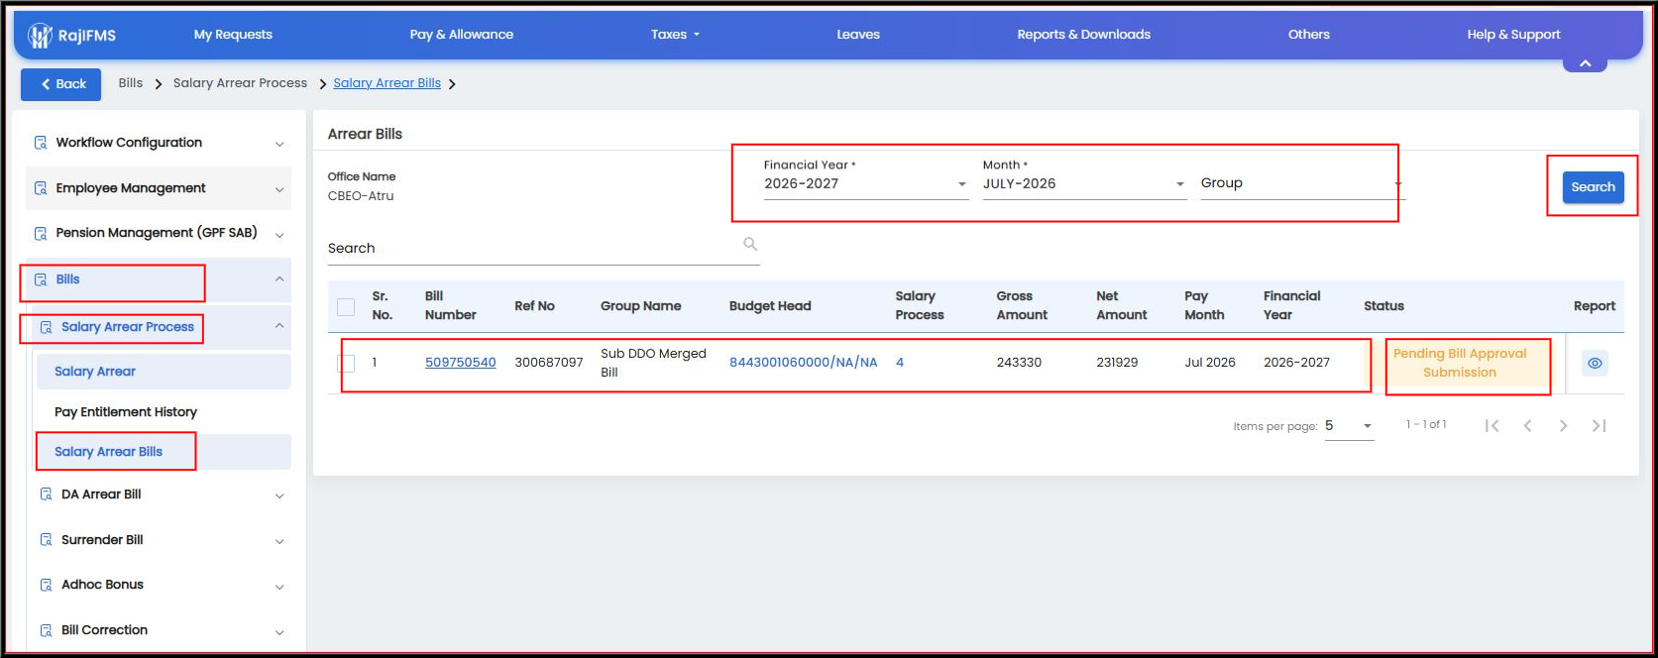Open Help & Support menu
The width and height of the screenshot is (1658, 658).
click(x=1513, y=35)
